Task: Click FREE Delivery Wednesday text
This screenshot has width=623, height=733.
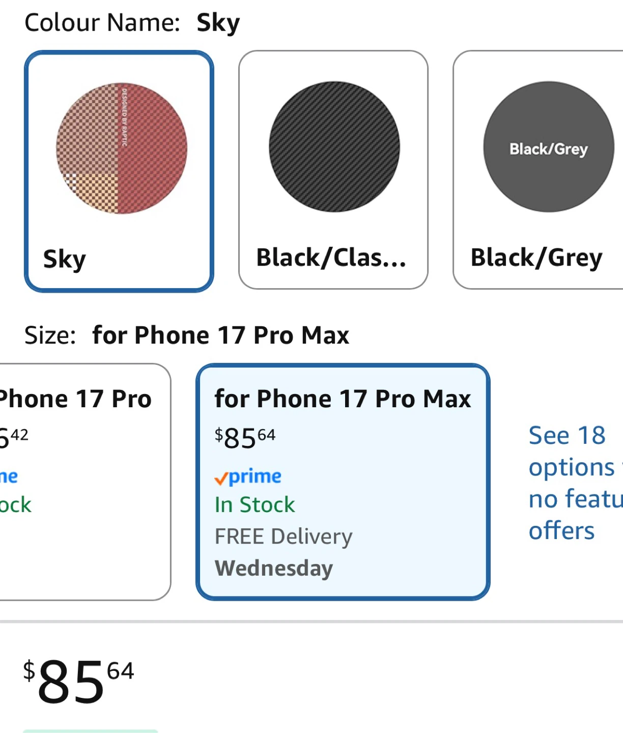Action: coord(283,552)
